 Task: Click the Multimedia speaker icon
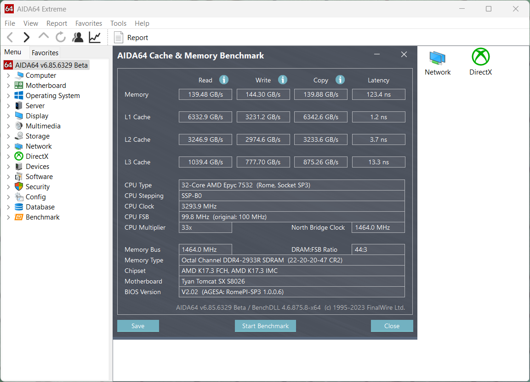(x=19, y=126)
